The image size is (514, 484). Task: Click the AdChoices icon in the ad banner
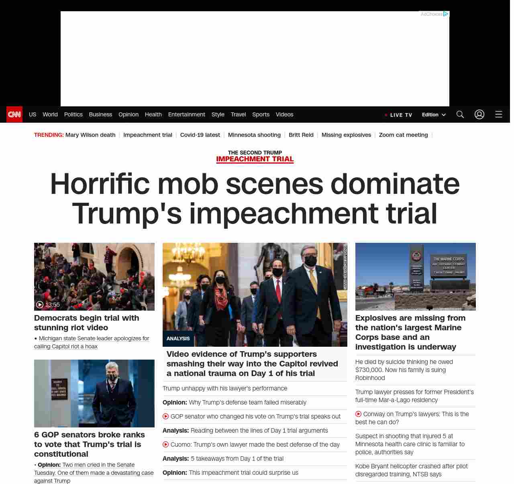[446, 14]
